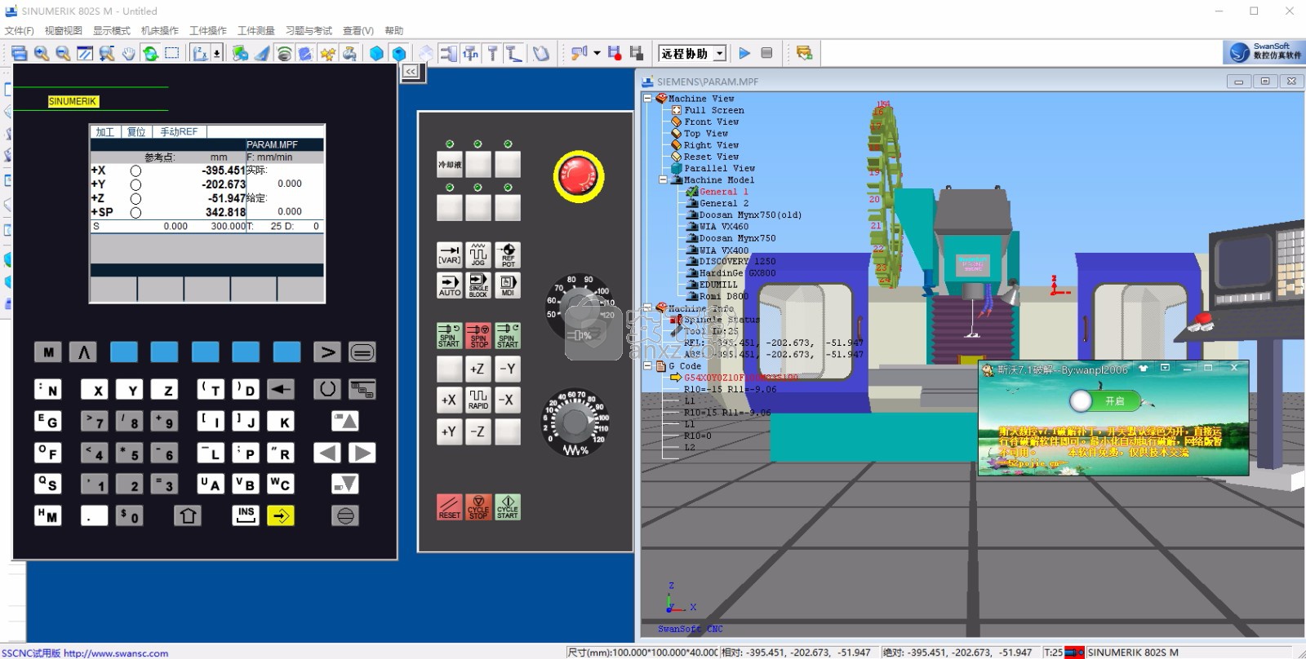Click the red SPIN STOP key
This screenshot has height=659, width=1306.
478,335
